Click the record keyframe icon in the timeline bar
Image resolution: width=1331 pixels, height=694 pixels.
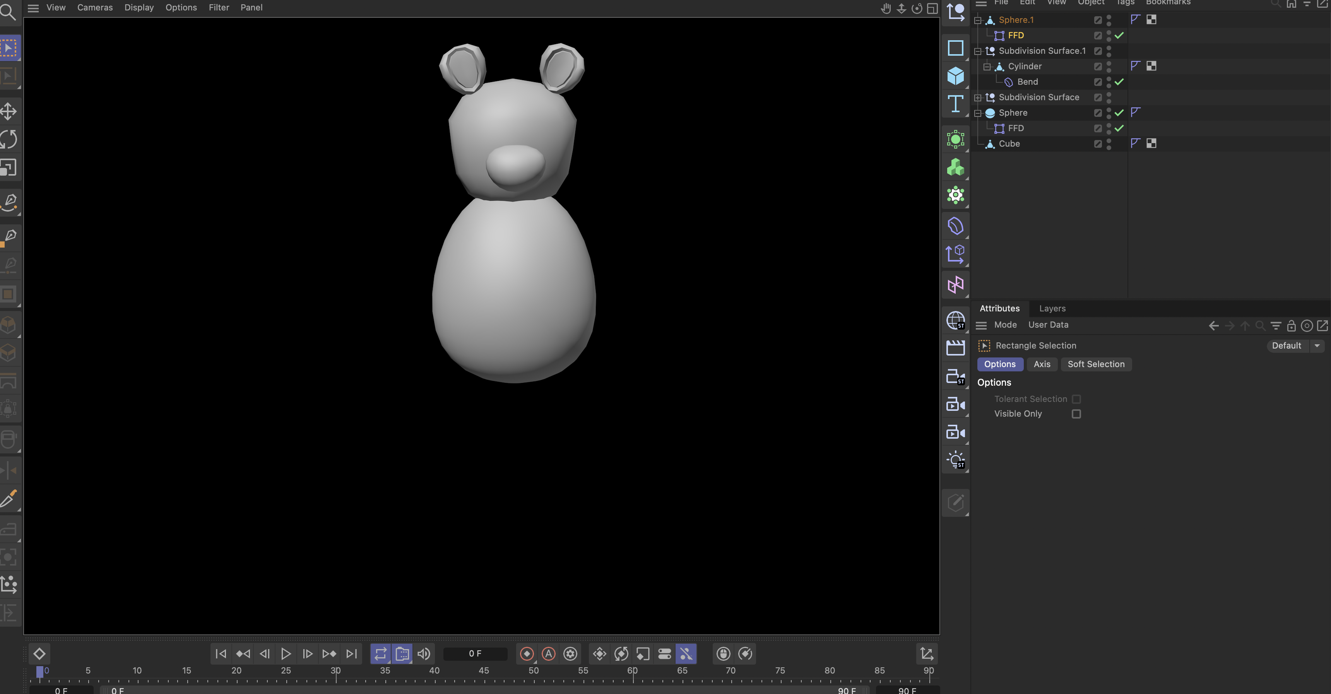point(527,653)
